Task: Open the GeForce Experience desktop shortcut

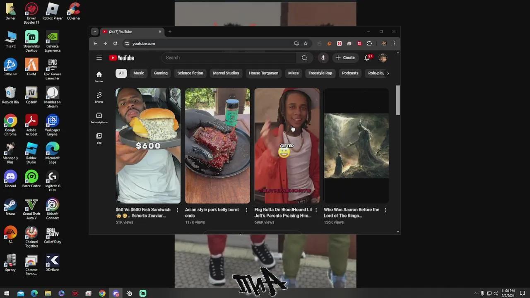Action: click(52, 41)
